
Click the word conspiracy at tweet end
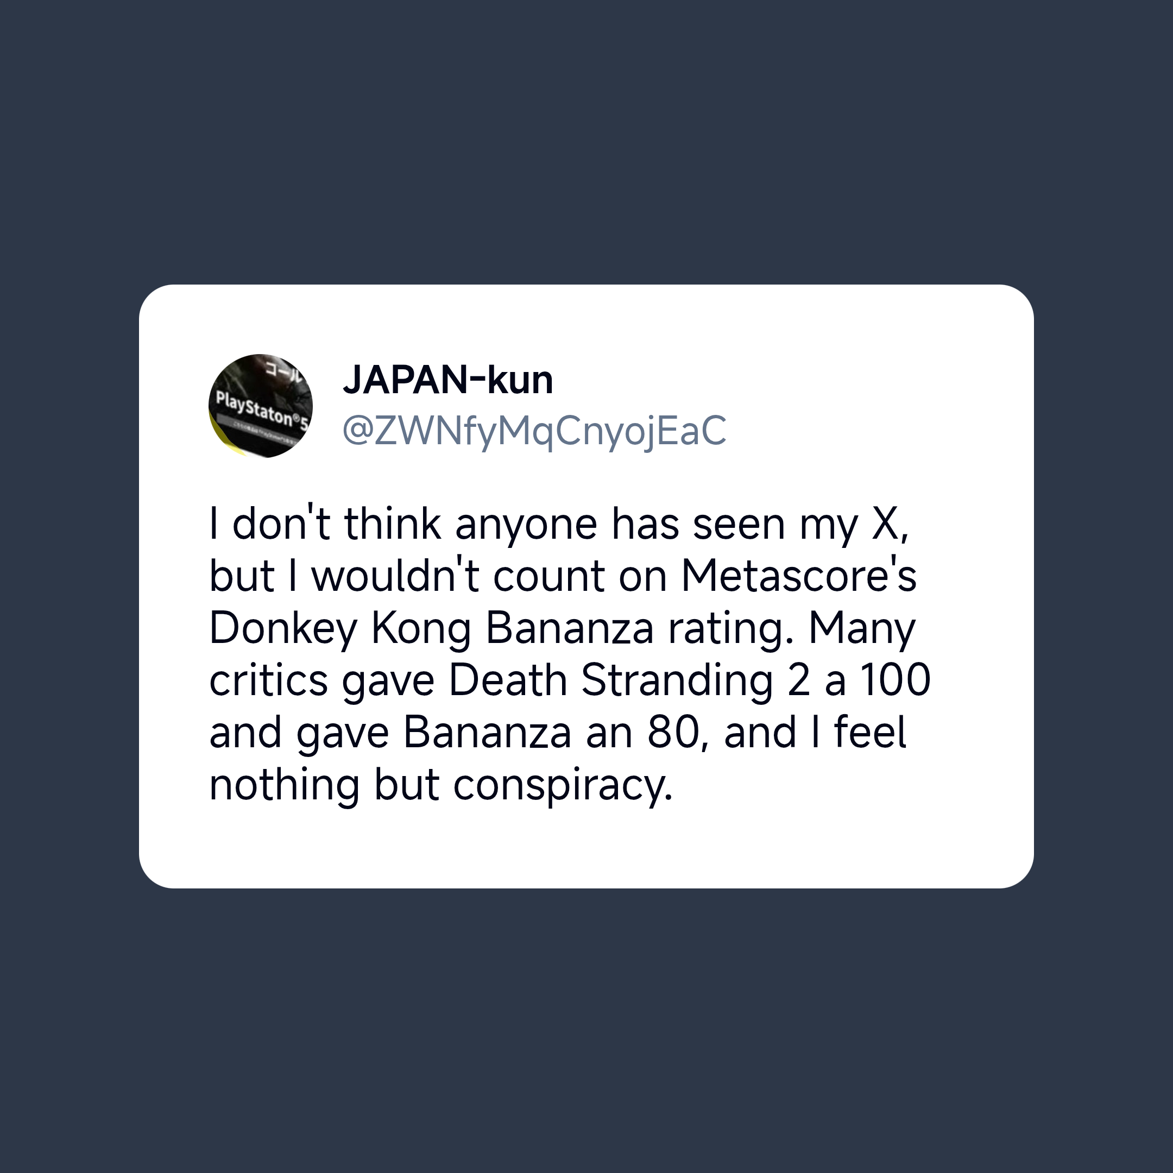click(x=563, y=786)
